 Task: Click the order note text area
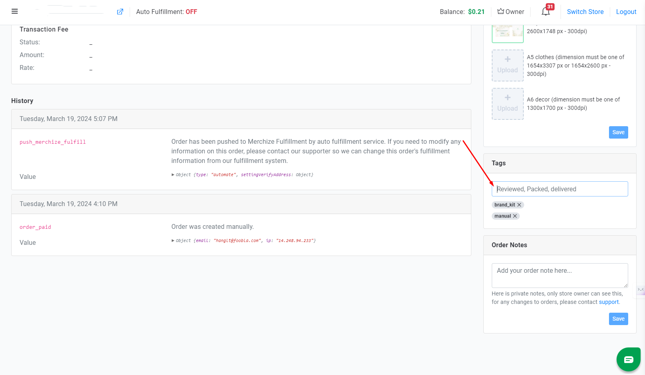point(559,275)
